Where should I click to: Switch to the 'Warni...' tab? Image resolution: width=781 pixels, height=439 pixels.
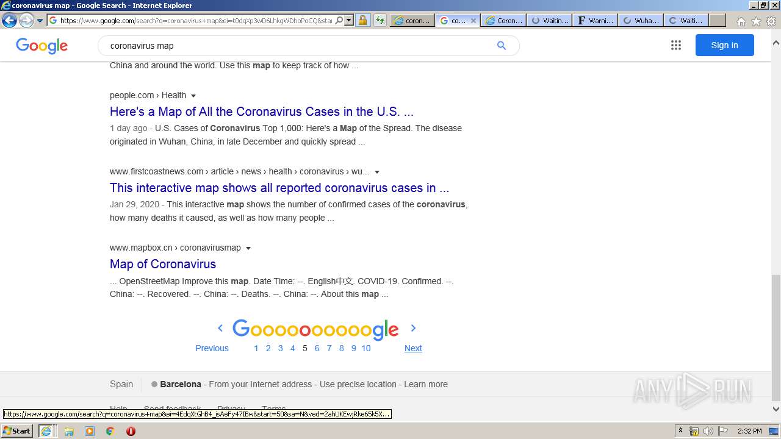pyautogui.click(x=596, y=20)
